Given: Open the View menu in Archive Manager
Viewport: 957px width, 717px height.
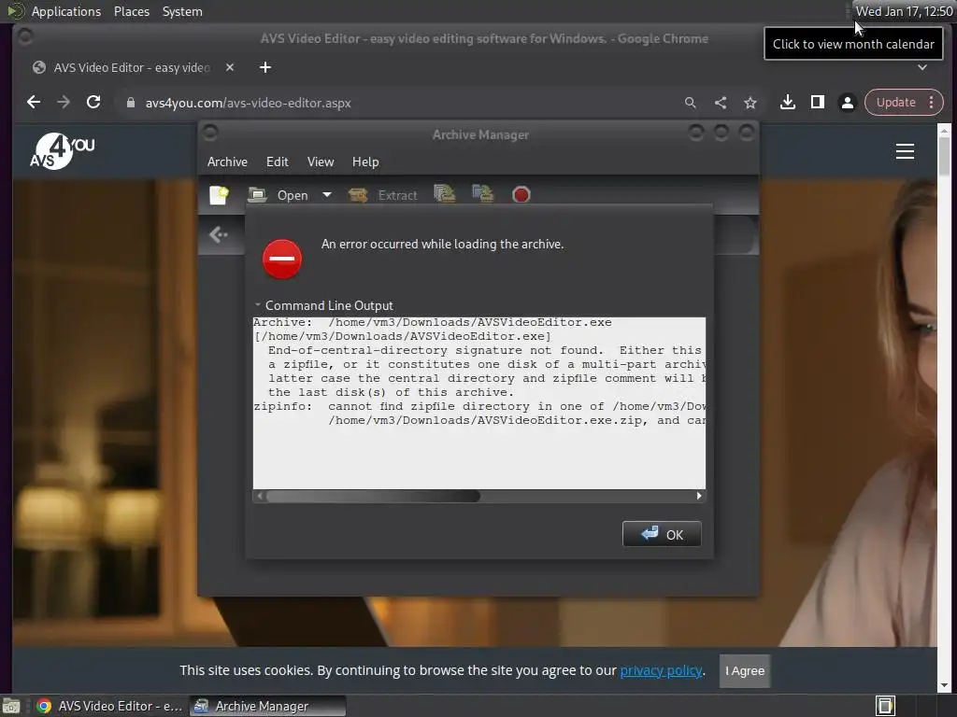Looking at the screenshot, I should (321, 162).
